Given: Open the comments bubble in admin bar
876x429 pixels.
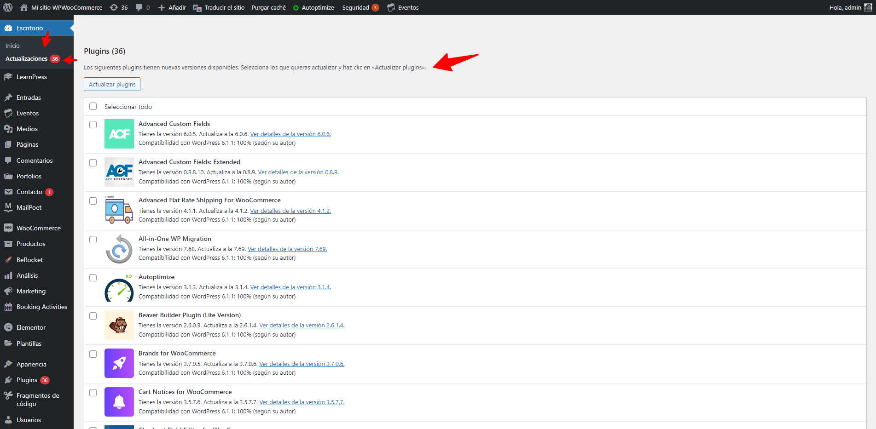Looking at the screenshot, I should coord(143,7).
